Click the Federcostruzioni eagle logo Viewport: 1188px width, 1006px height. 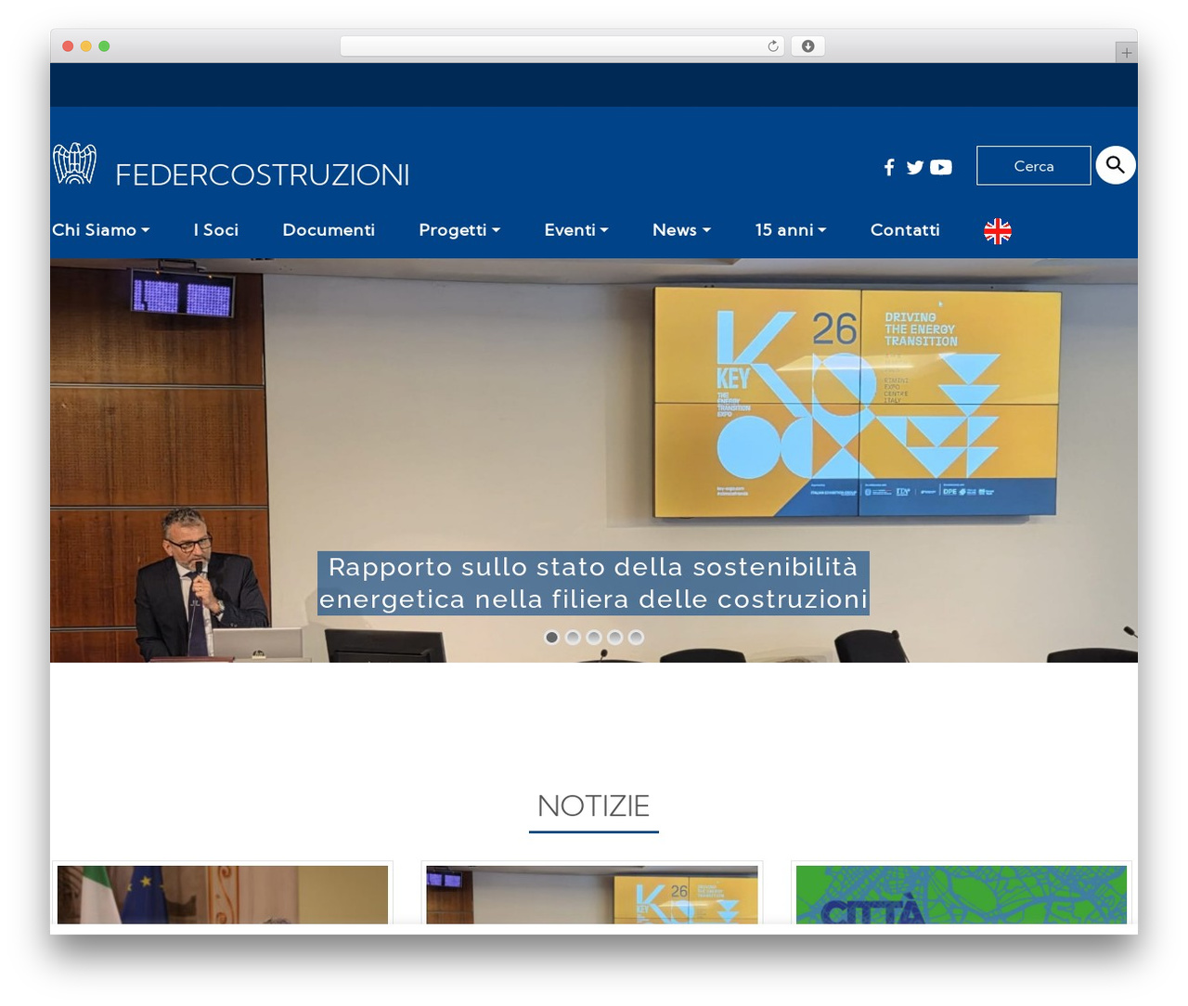(74, 163)
